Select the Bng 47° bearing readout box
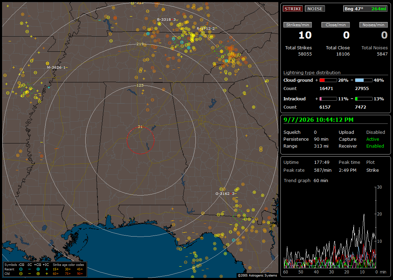Screen dimensions: 393x280 coord(365,9)
